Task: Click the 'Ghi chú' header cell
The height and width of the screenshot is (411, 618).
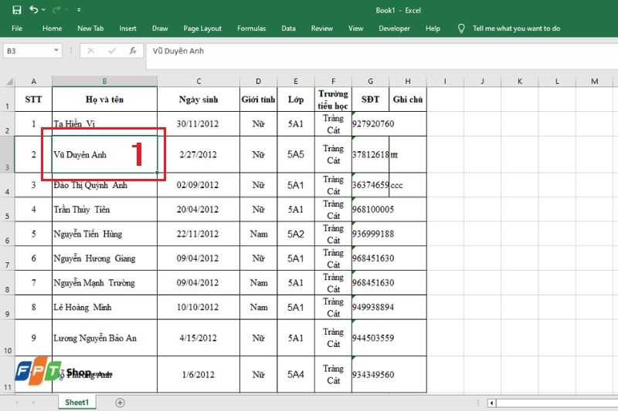Action: (408, 99)
